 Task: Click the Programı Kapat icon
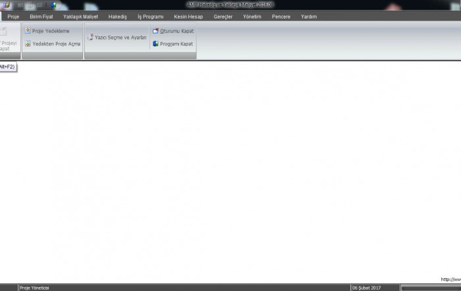[x=155, y=44]
